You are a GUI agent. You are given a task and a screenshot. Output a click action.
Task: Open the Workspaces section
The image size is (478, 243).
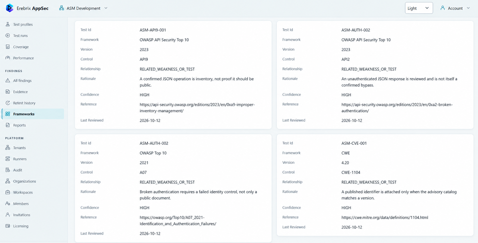coord(33,192)
